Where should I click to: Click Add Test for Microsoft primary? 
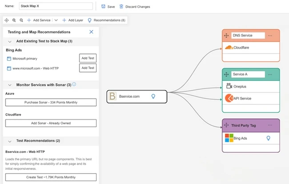[x=88, y=58]
